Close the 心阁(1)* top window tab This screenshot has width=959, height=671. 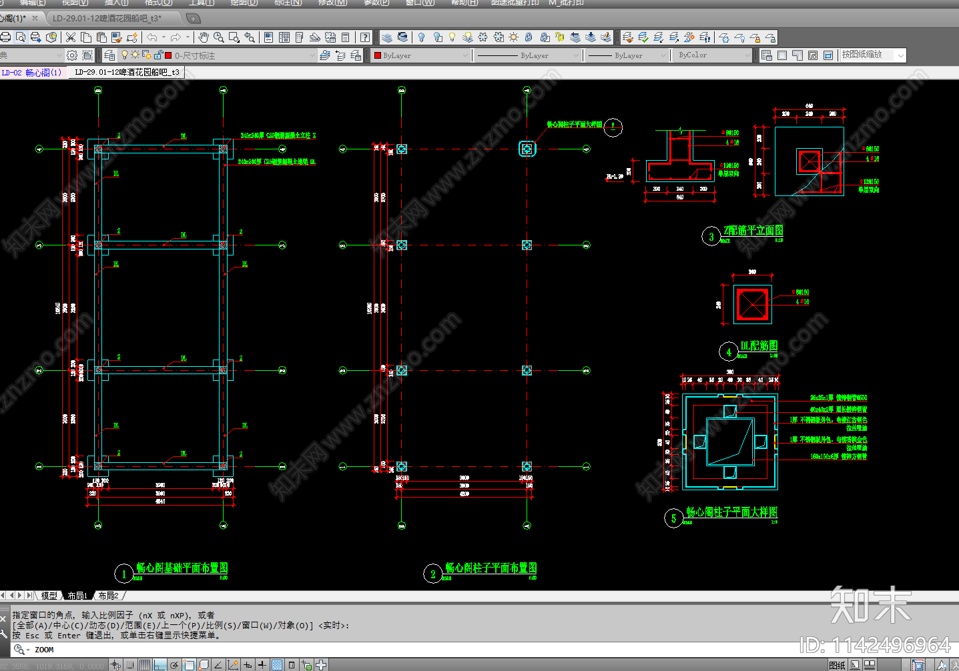click(x=35, y=19)
